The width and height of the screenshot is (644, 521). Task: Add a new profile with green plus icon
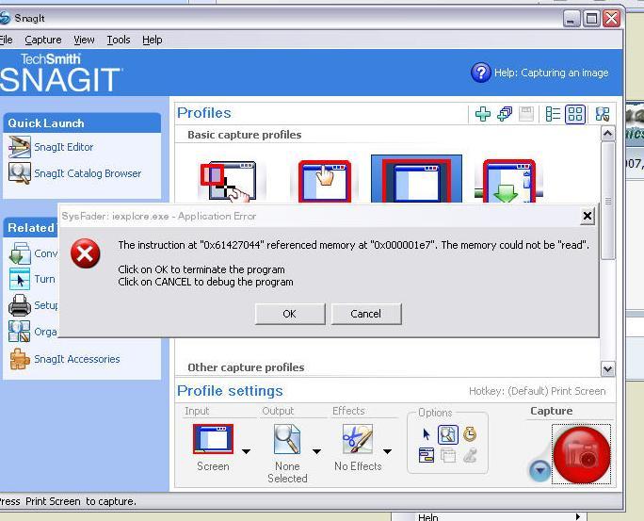483,114
